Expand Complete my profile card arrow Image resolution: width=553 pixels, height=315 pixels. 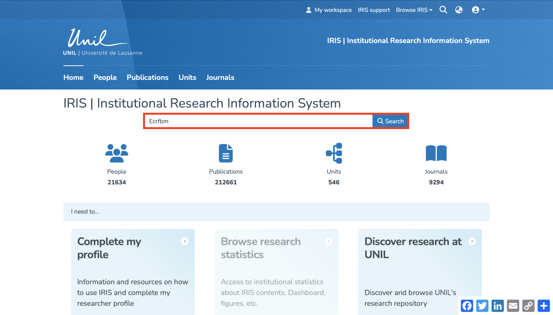coord(185,241)
